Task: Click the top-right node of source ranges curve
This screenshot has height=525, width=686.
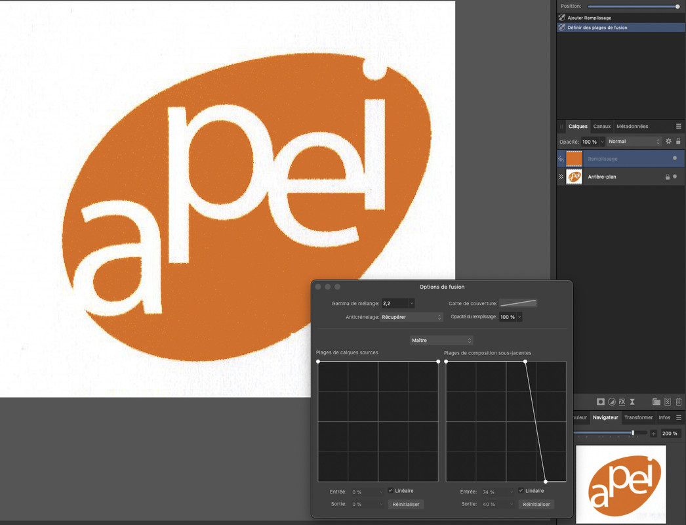Action: [438, 361]
